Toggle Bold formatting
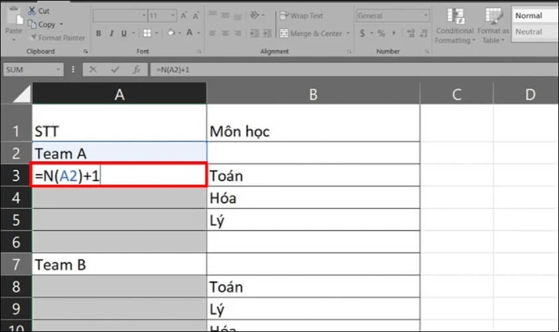This screenshot has width=559, height=332. [98, 33]
